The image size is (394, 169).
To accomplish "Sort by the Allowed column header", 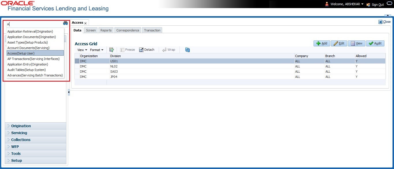I will coord(370,56).
